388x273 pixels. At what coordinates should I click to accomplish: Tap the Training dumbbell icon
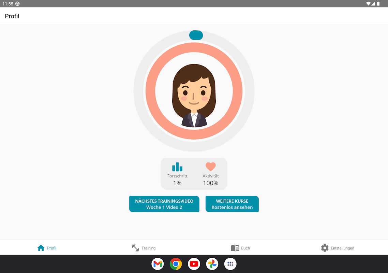(135, 248)
